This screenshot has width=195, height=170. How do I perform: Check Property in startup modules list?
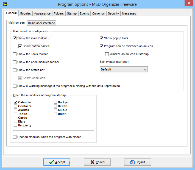[x=16, y=125]
